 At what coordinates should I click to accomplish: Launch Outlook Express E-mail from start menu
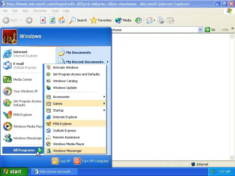click(23, 65)
